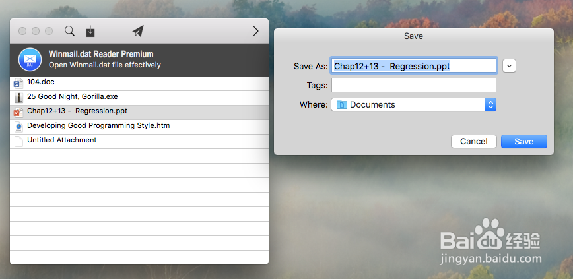
Task: Expand the save dialog with the chevron button
Action: coord(510,66)
